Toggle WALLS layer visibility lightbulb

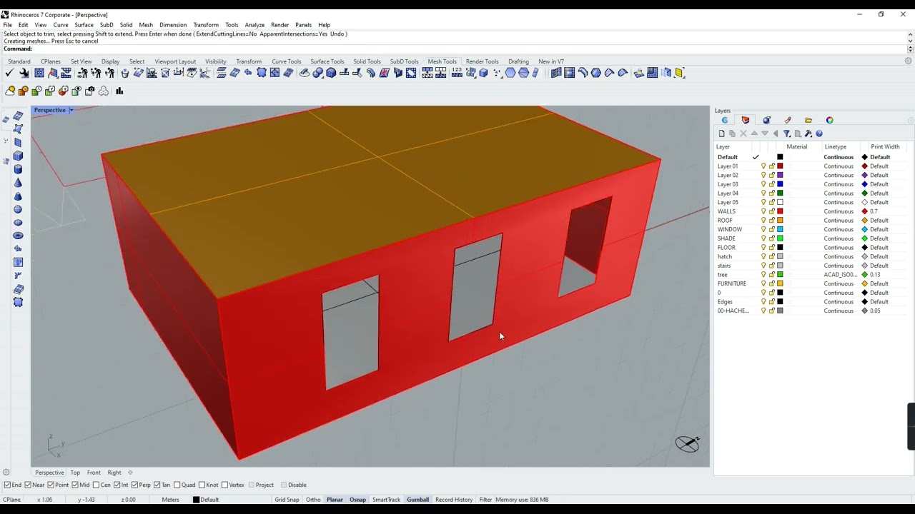[763, 211]
